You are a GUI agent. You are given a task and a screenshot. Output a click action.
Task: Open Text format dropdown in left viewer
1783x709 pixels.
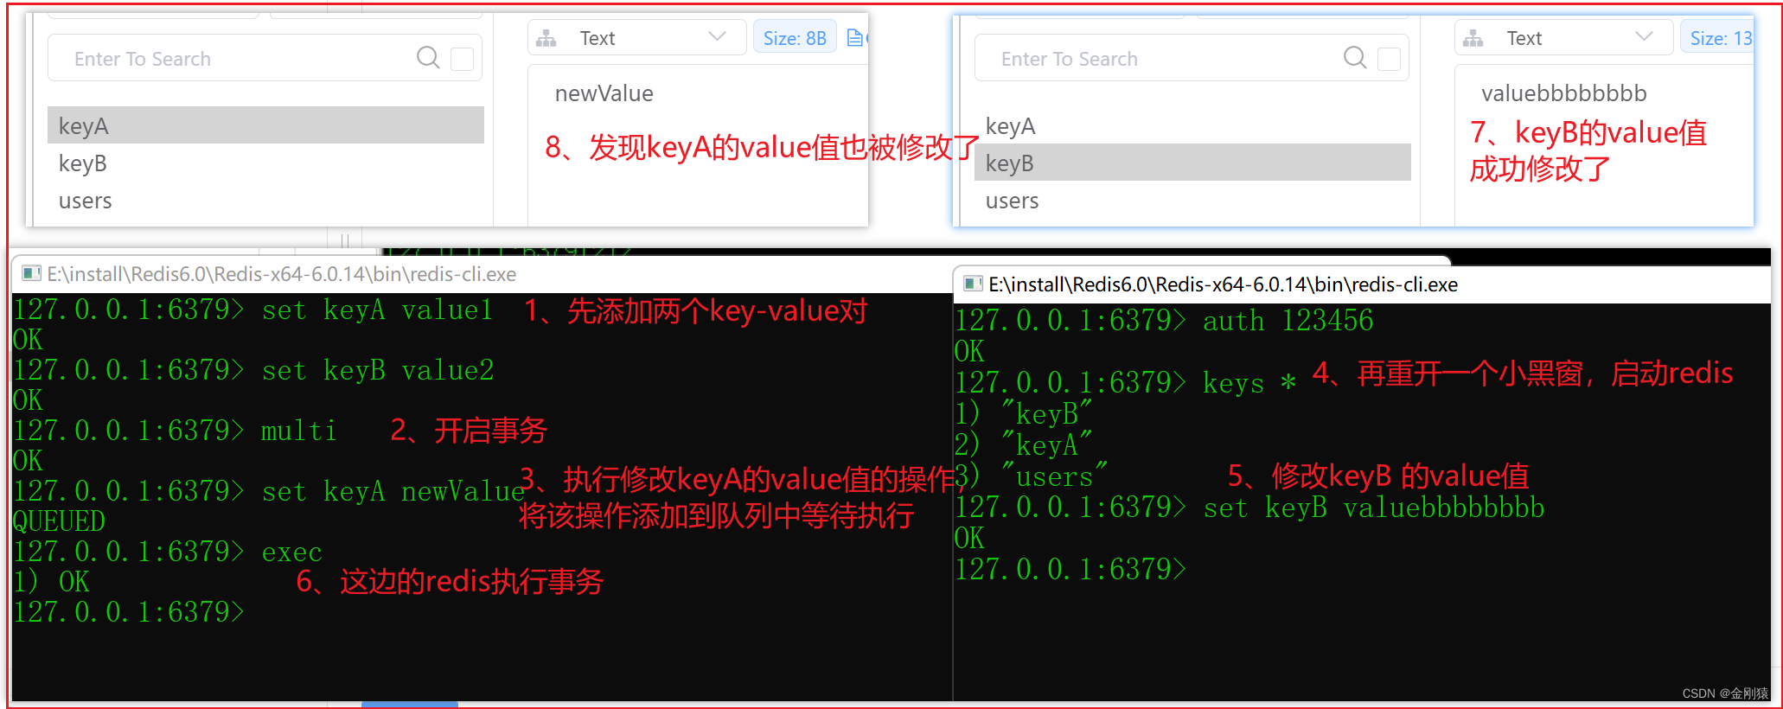tap(637, 38)
